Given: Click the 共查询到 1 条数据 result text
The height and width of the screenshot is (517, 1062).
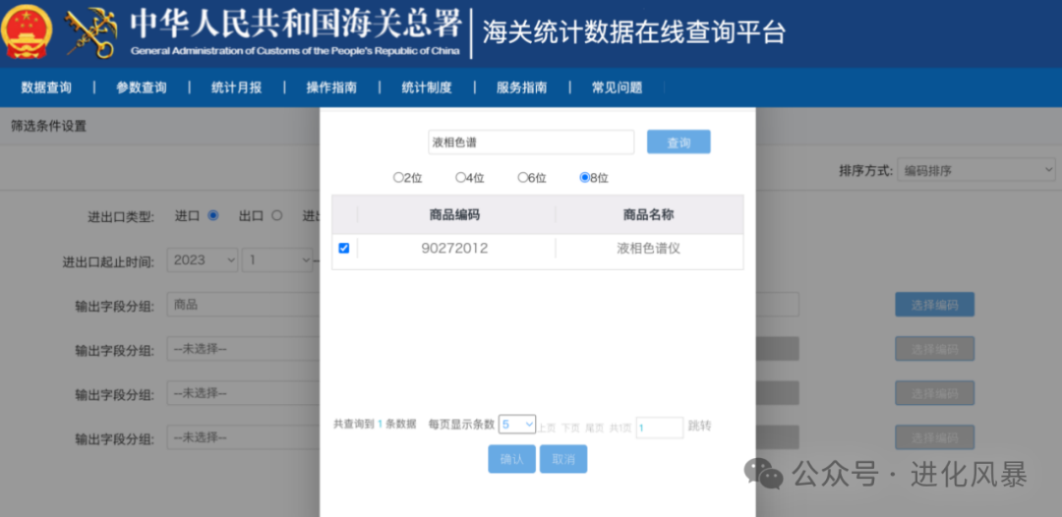Looking at the screenshot, I should point(375,425).
